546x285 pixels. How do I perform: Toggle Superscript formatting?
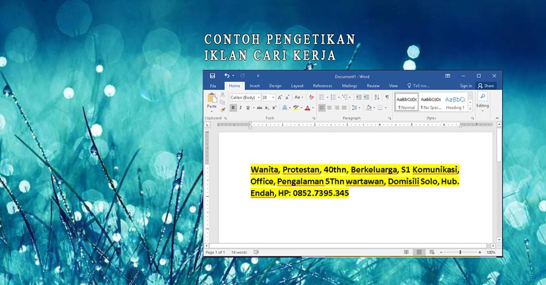point(274,108)
